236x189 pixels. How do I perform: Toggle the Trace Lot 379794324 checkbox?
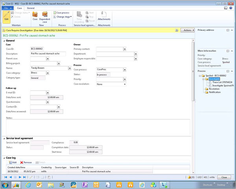tap(210, 82)
